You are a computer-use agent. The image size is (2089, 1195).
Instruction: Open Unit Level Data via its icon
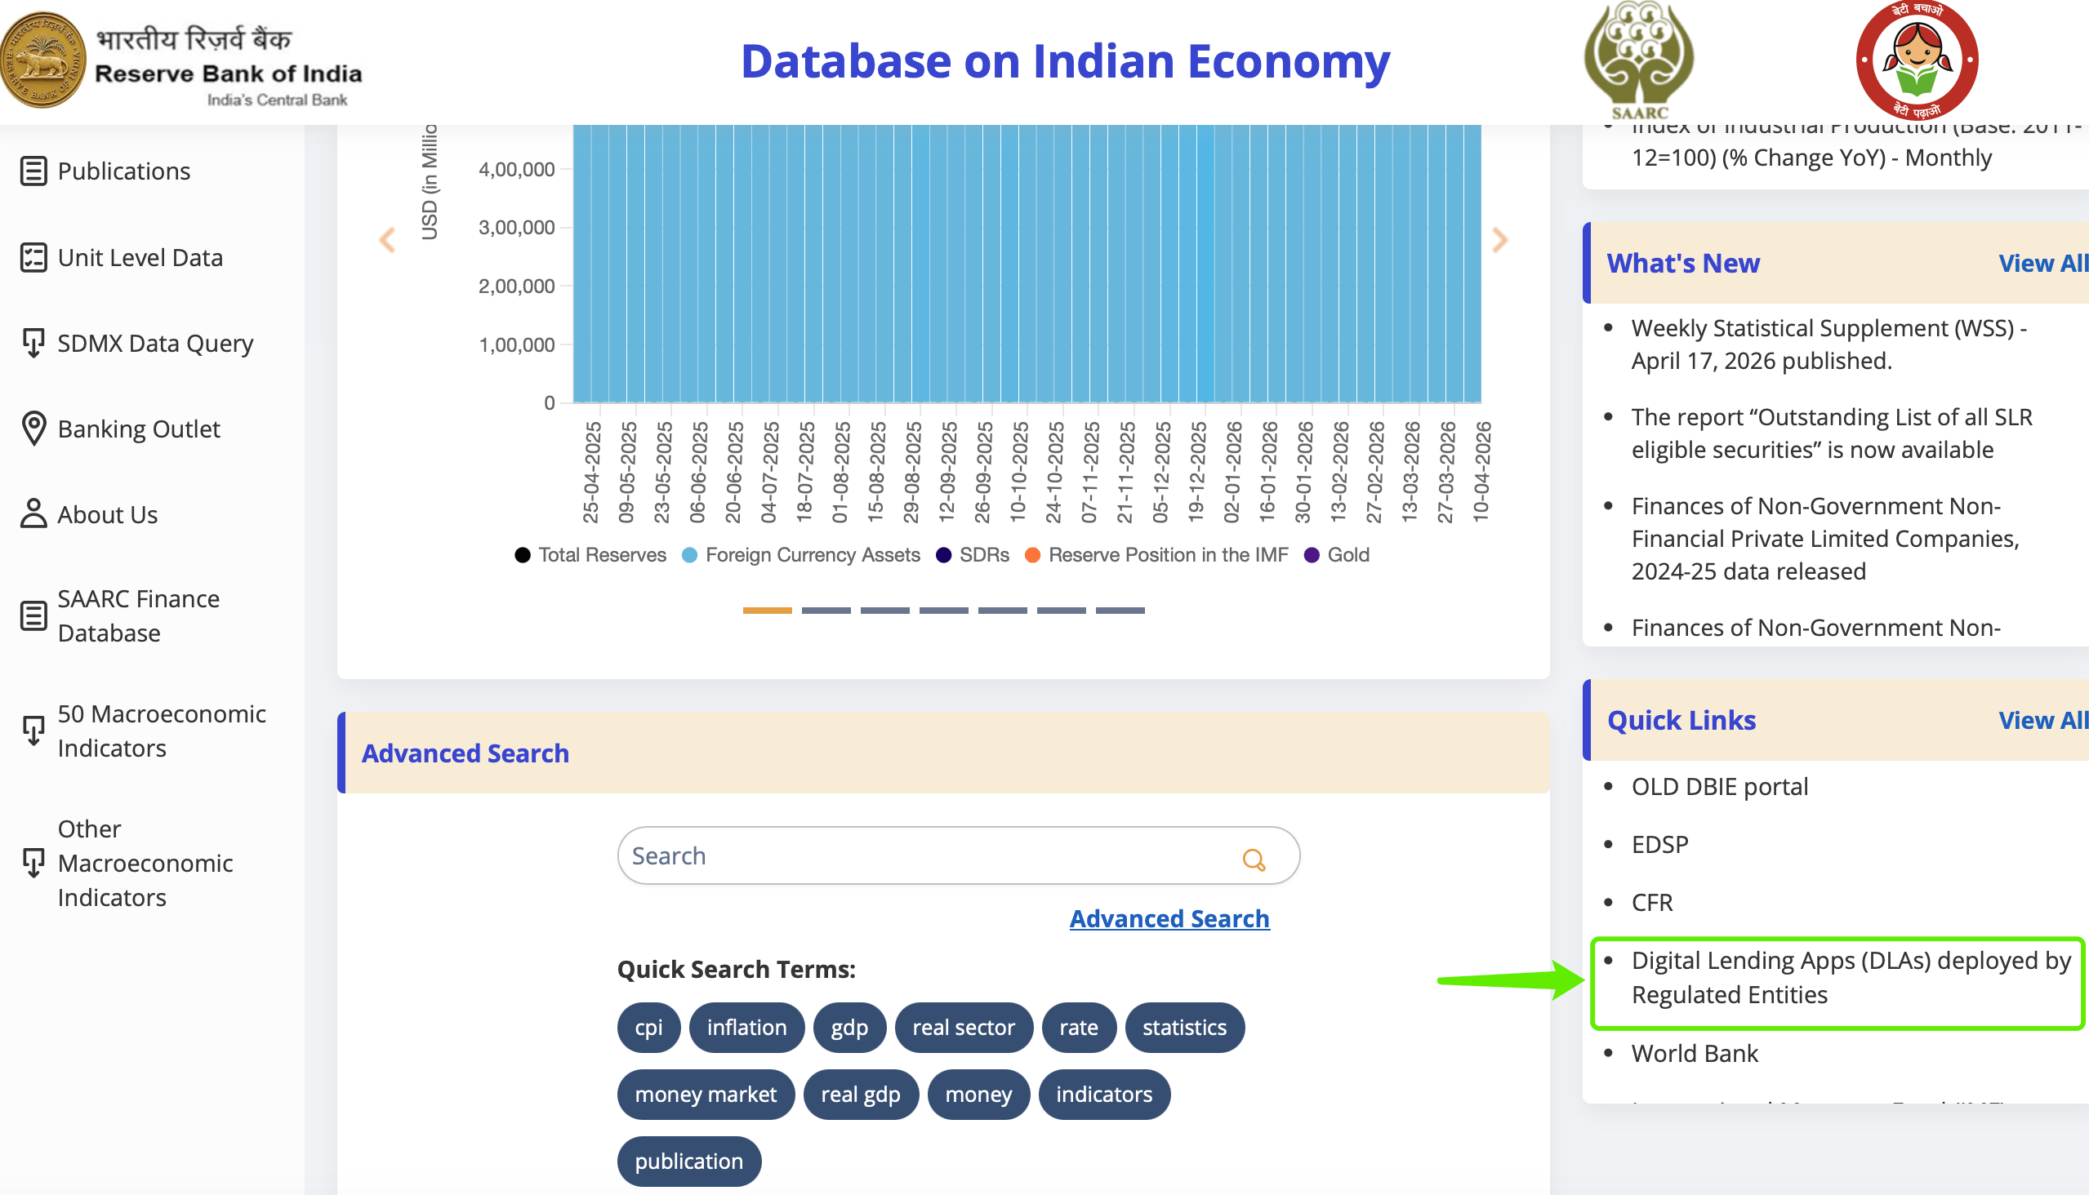[x=33, y=257]
